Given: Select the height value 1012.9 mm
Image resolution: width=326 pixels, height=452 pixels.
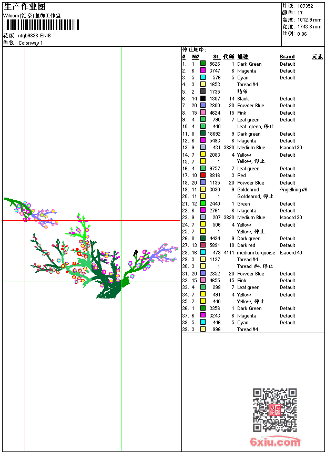Looking at the screenshot, I should coord(309,20).
